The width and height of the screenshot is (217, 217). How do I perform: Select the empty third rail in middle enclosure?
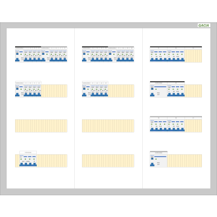tap(108, 126)
